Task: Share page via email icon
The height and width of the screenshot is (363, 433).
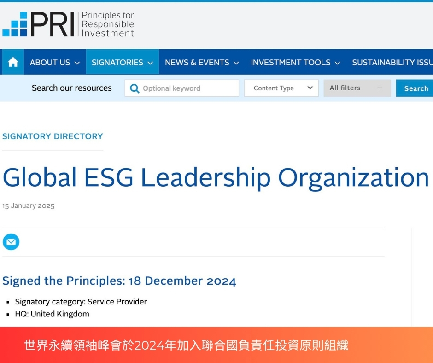Action: click(x=11, y=242)
